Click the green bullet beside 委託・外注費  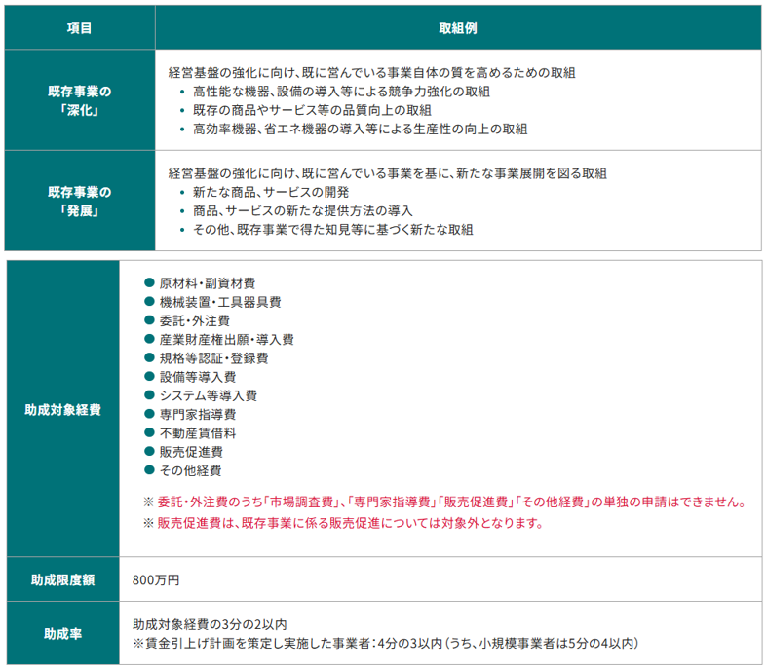tap(149, 320)
